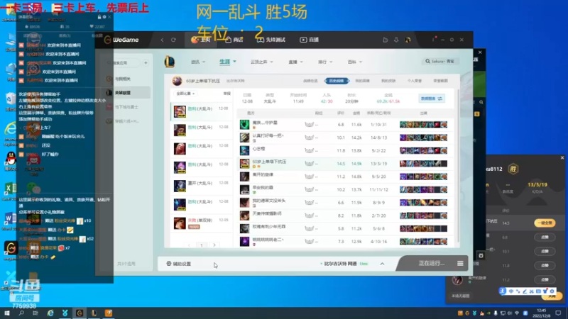
Task: Open the 全部比赛 match filter dropdown
Action: tap(185, 94)
